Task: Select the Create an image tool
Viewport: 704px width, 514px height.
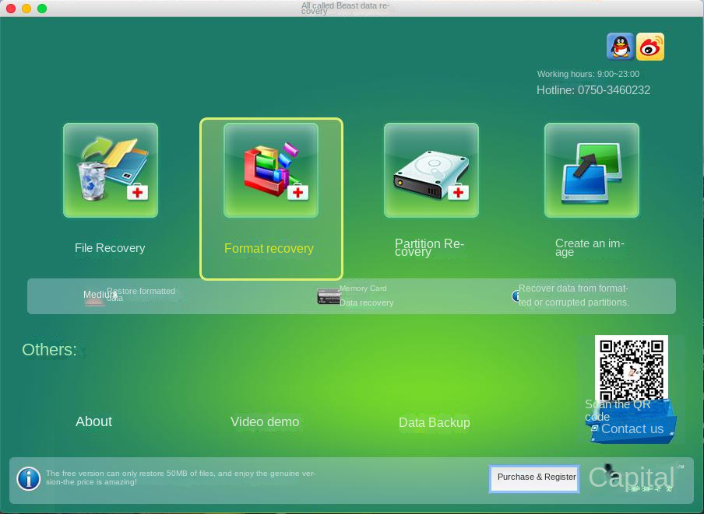Action: [x=591, y=170]
